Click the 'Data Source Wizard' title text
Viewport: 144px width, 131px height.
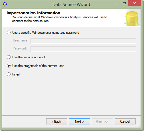pyautogui.click(x=71, y=5)
